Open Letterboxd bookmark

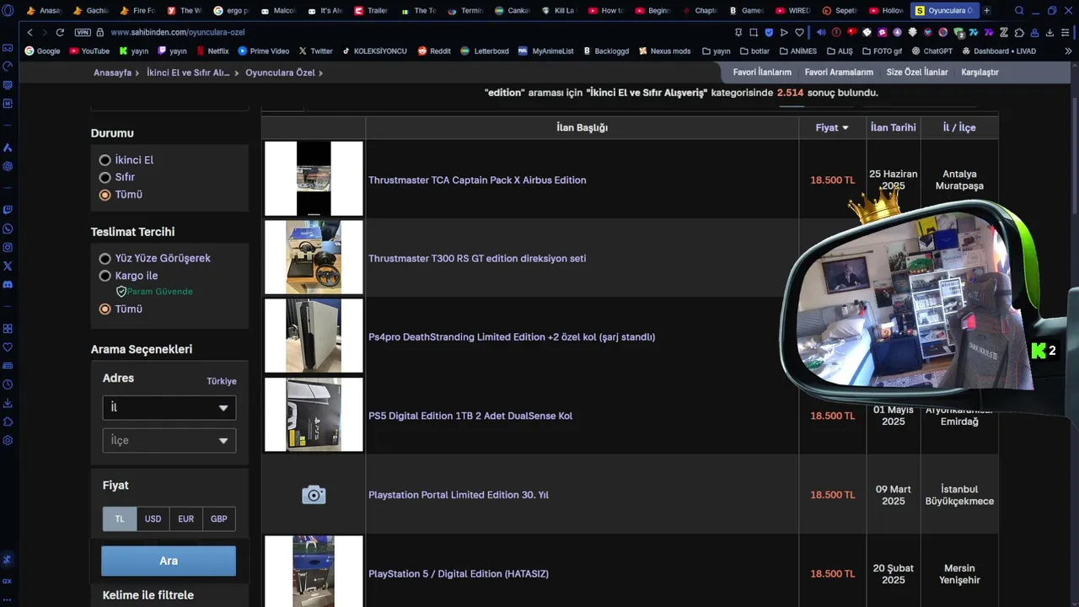click(485, 51)
